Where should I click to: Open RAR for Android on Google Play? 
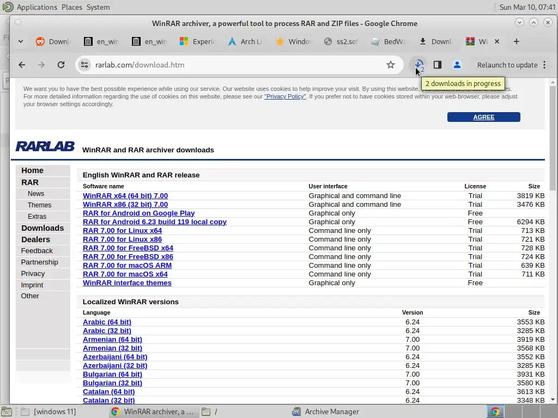click(139, 213)
